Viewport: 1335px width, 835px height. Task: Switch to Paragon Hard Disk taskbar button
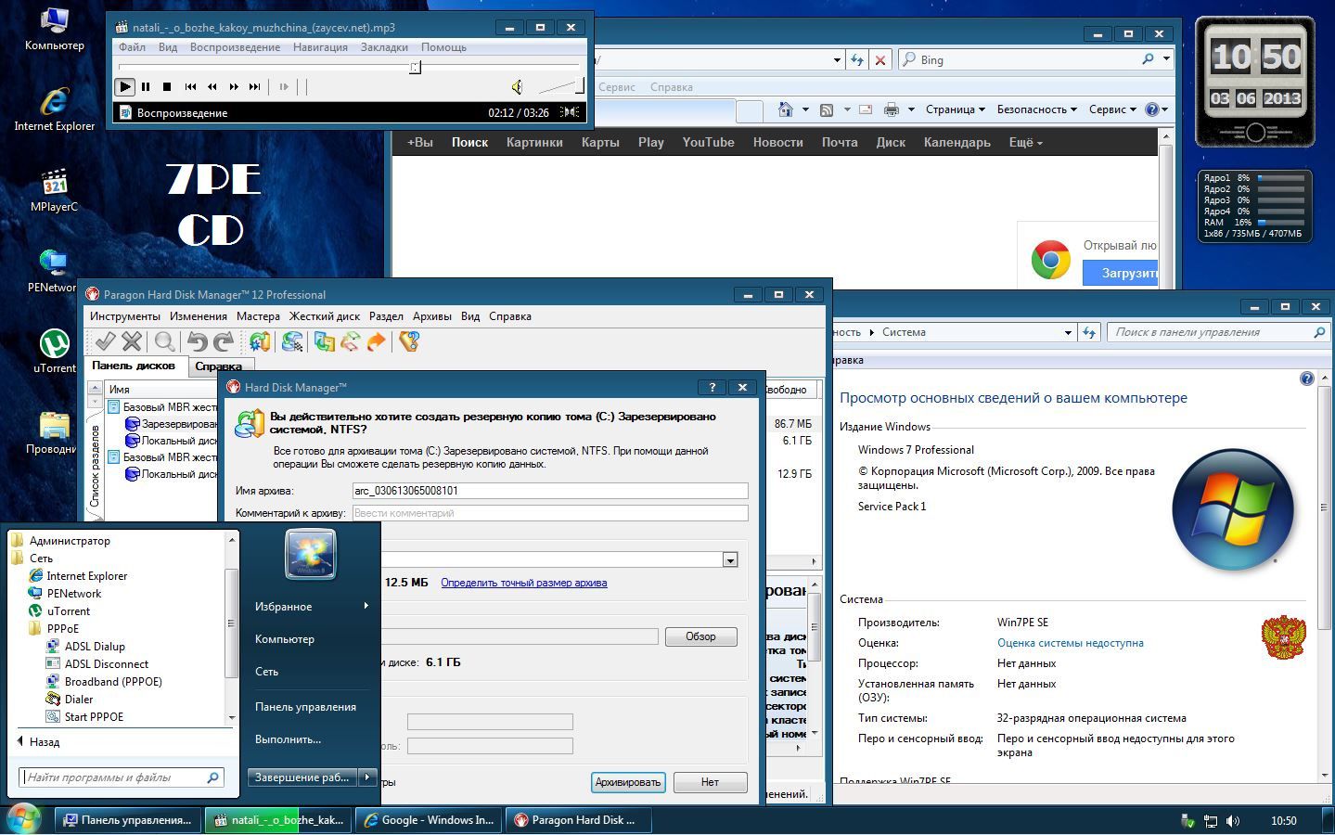578,820
